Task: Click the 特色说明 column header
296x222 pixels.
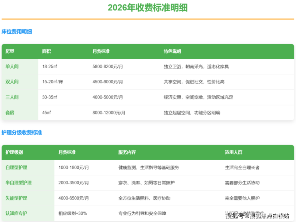Action: coord(172,52)
